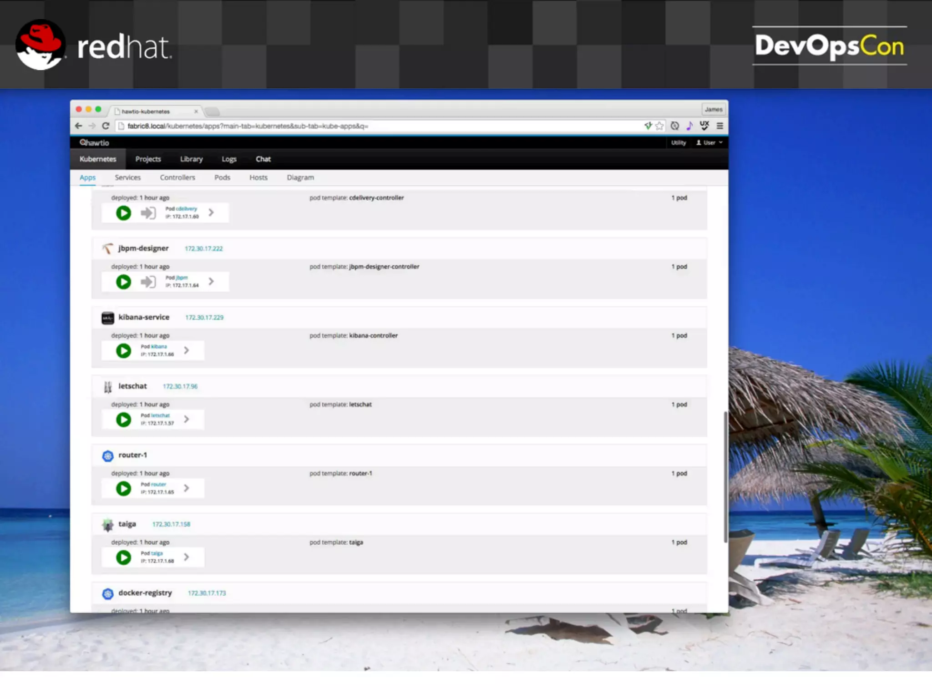The image size is (932, 699).
Task: Click the connect arrow icon for jbpm pod
Action: 148,282
